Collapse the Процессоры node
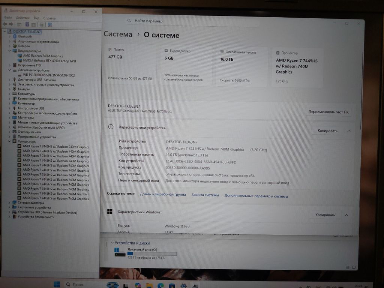384x288 pixels. (x=9, y=141)
